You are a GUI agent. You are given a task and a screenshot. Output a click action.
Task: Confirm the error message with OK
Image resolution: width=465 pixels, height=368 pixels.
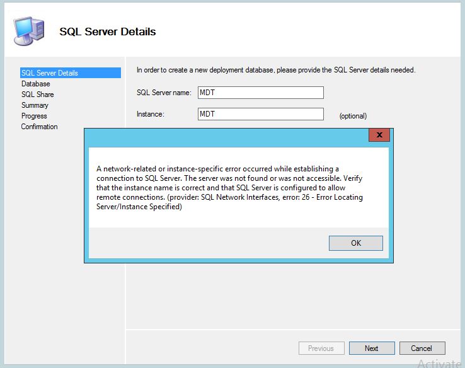[x=355, y=243]
